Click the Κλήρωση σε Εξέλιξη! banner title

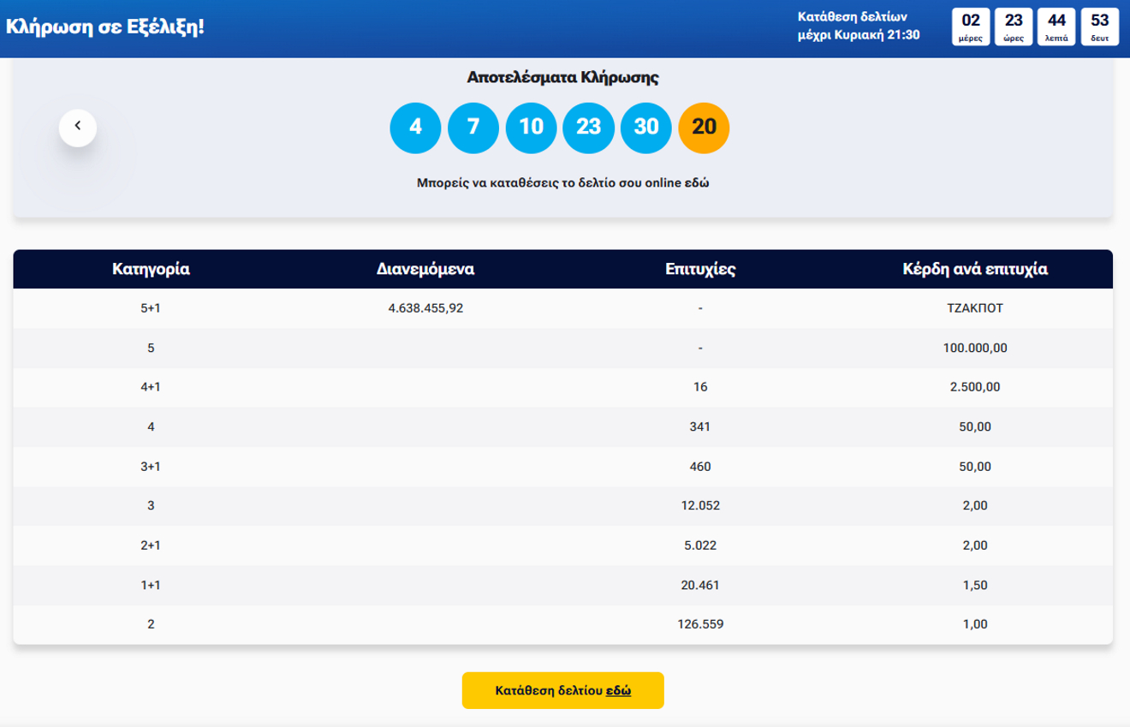coord(105,27)
